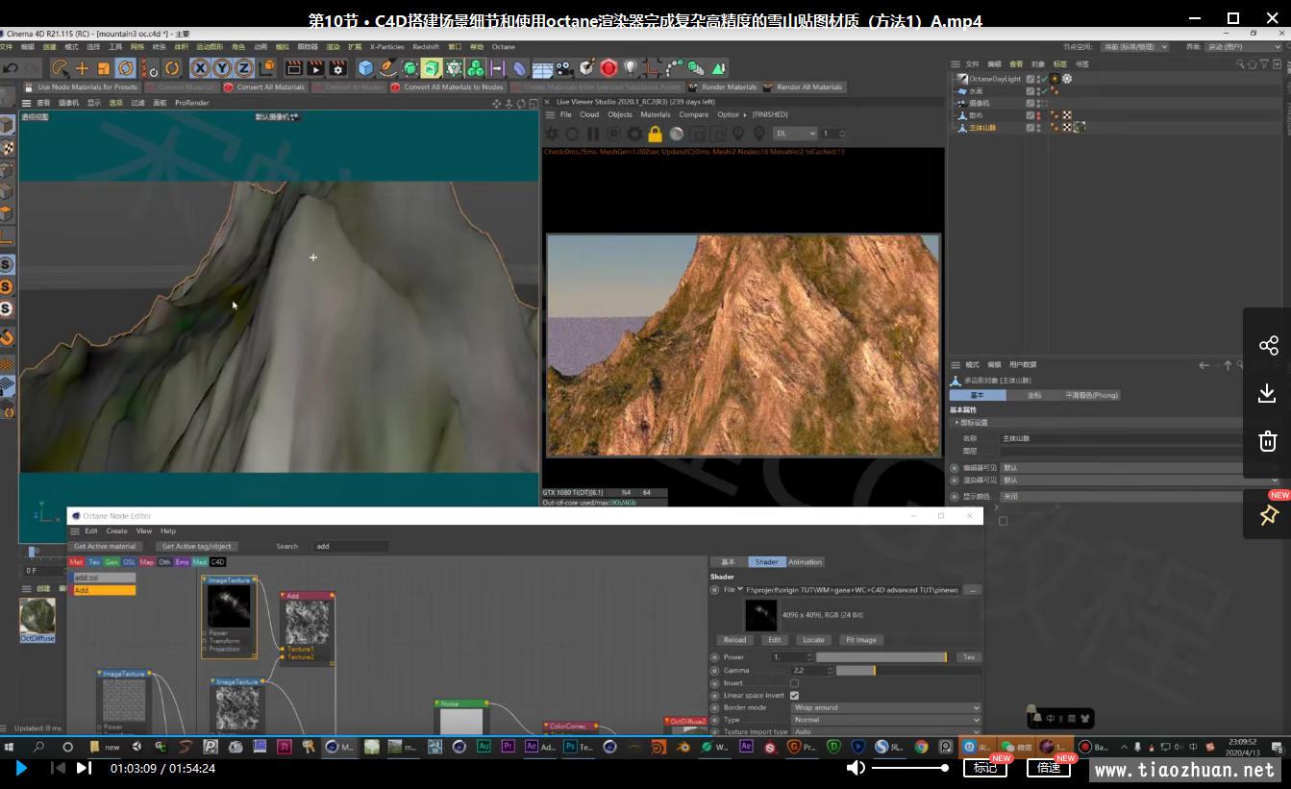Open Live Viewer Materials menu
Viewport: 1291px width, 789px height.
pyautogui.click(x=656, y=114)
